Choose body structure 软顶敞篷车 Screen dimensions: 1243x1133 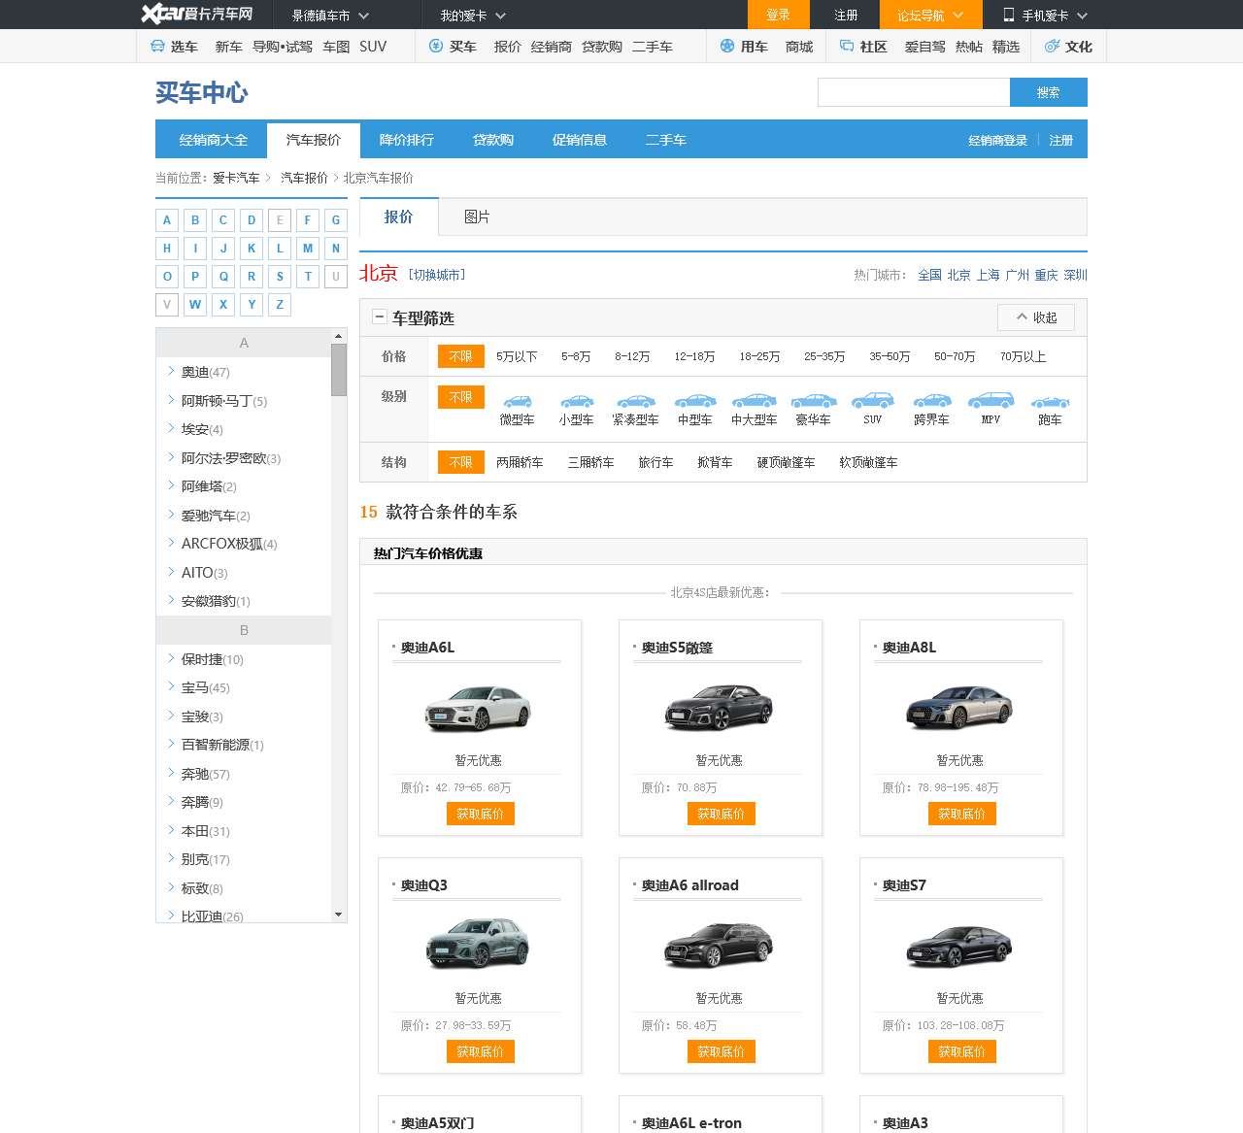click(868, 463)
